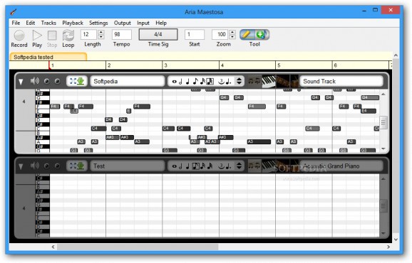Open the Playback menu
Screen dimensions: 412x263
pyautogui.click(x=73, y=23)
